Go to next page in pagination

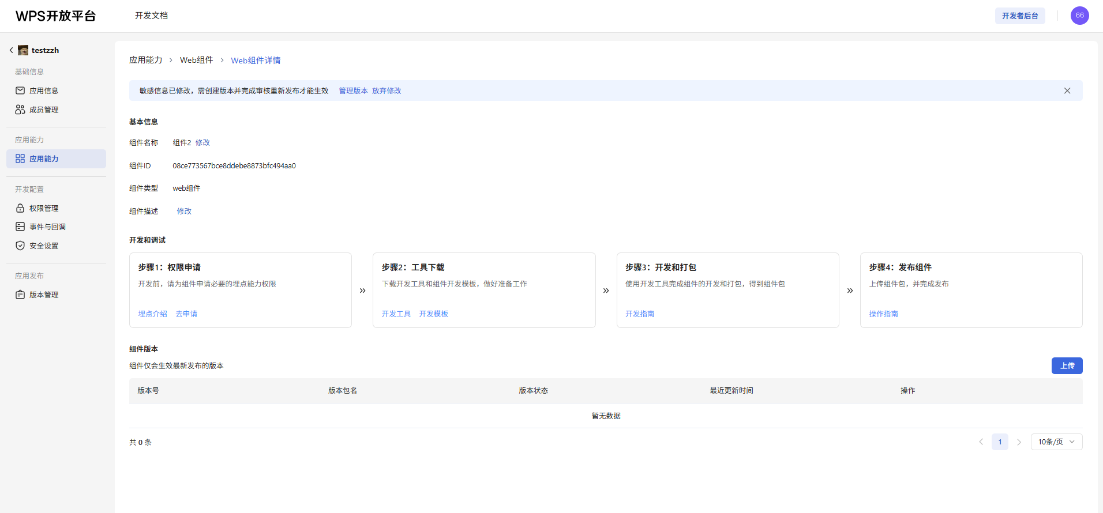click(x=1019, y=442)
